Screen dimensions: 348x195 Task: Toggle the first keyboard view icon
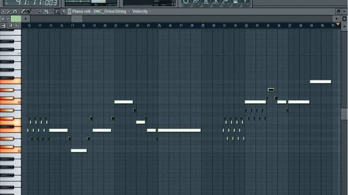[4, 25]
